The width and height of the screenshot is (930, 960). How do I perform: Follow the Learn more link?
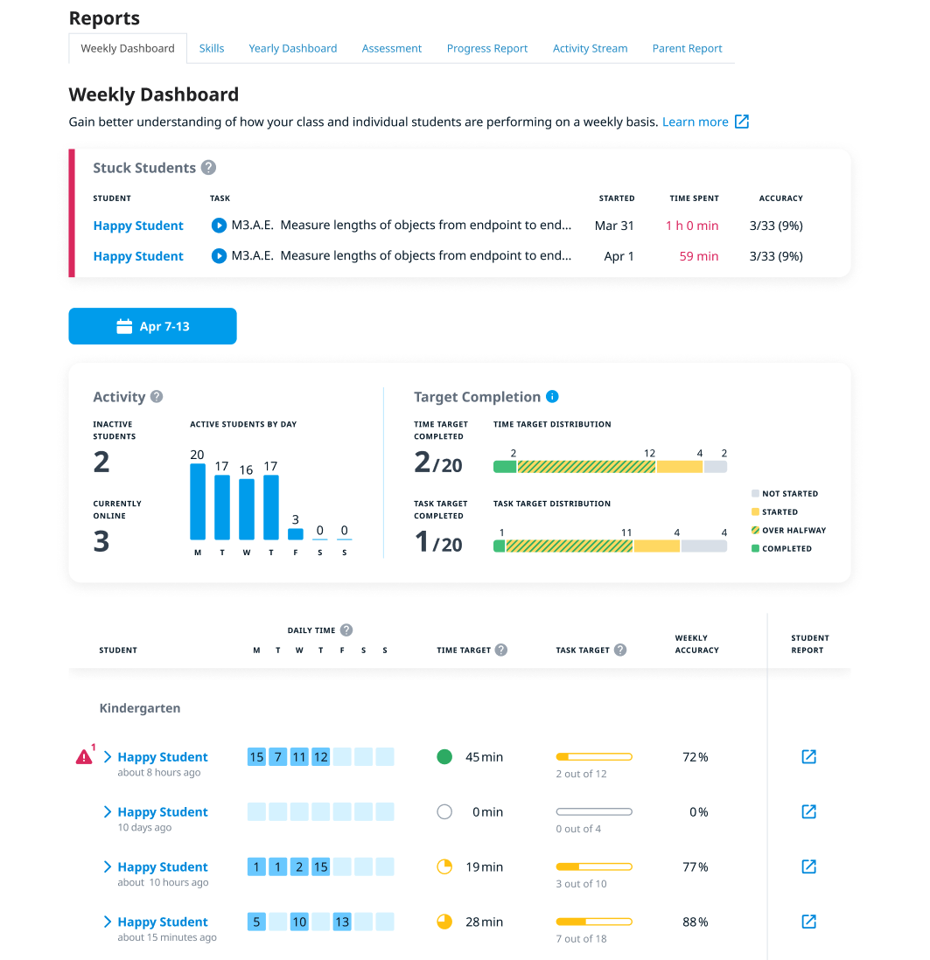click(695, 122)
